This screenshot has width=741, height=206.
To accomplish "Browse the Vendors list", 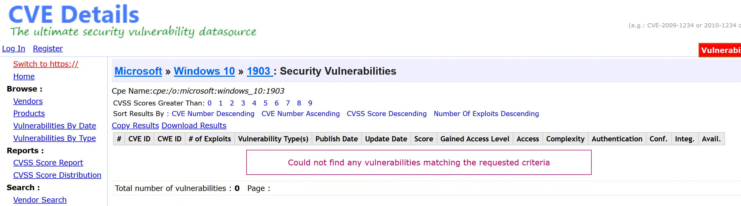I will (x=28, y=102).
